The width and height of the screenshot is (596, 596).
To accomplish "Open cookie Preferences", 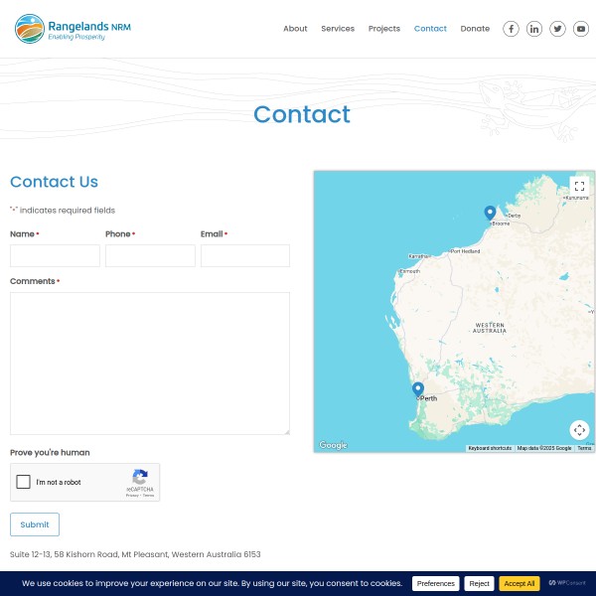I will (x=435, y=584).
